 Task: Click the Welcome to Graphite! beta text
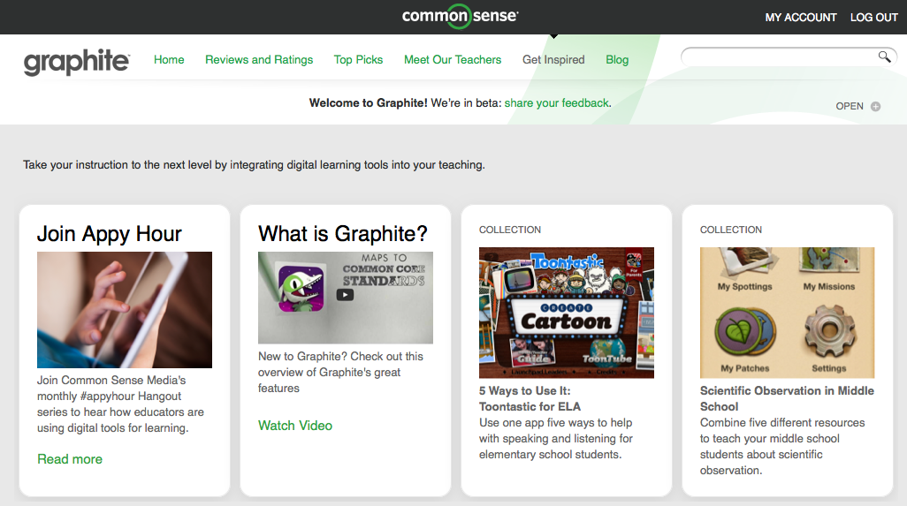point(460,102)
